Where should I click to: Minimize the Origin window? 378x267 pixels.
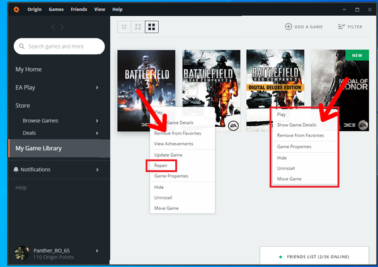(344, 9)
